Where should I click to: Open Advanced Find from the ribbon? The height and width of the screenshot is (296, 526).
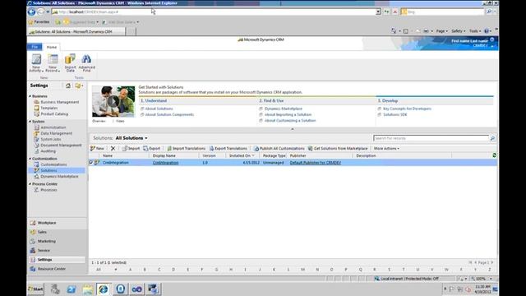coord(86,62)
